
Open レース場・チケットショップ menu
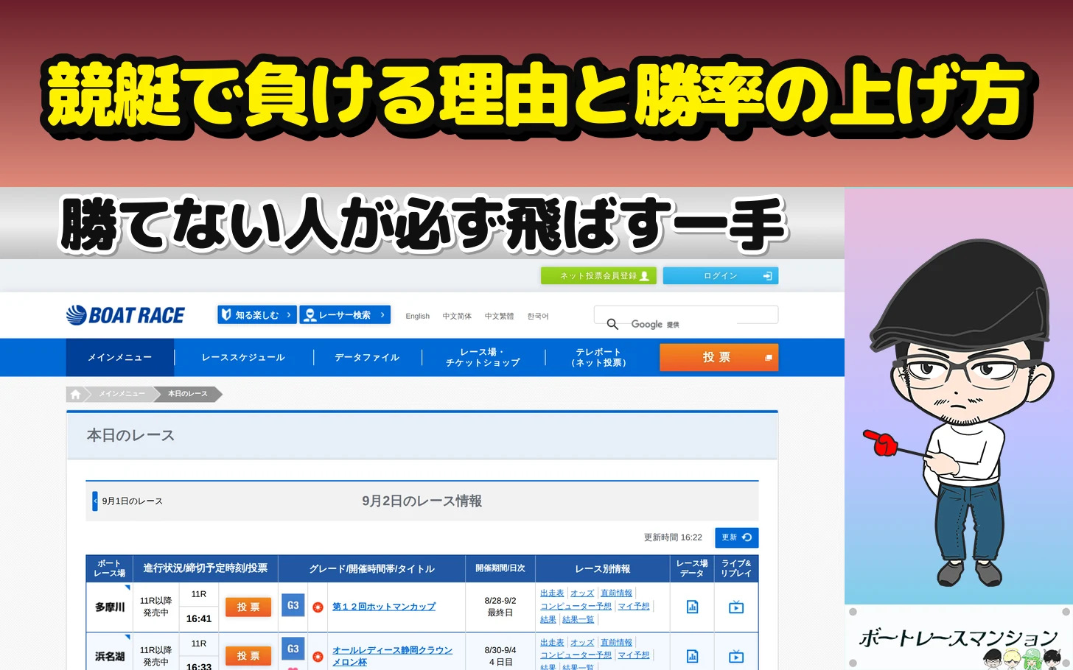483,357
